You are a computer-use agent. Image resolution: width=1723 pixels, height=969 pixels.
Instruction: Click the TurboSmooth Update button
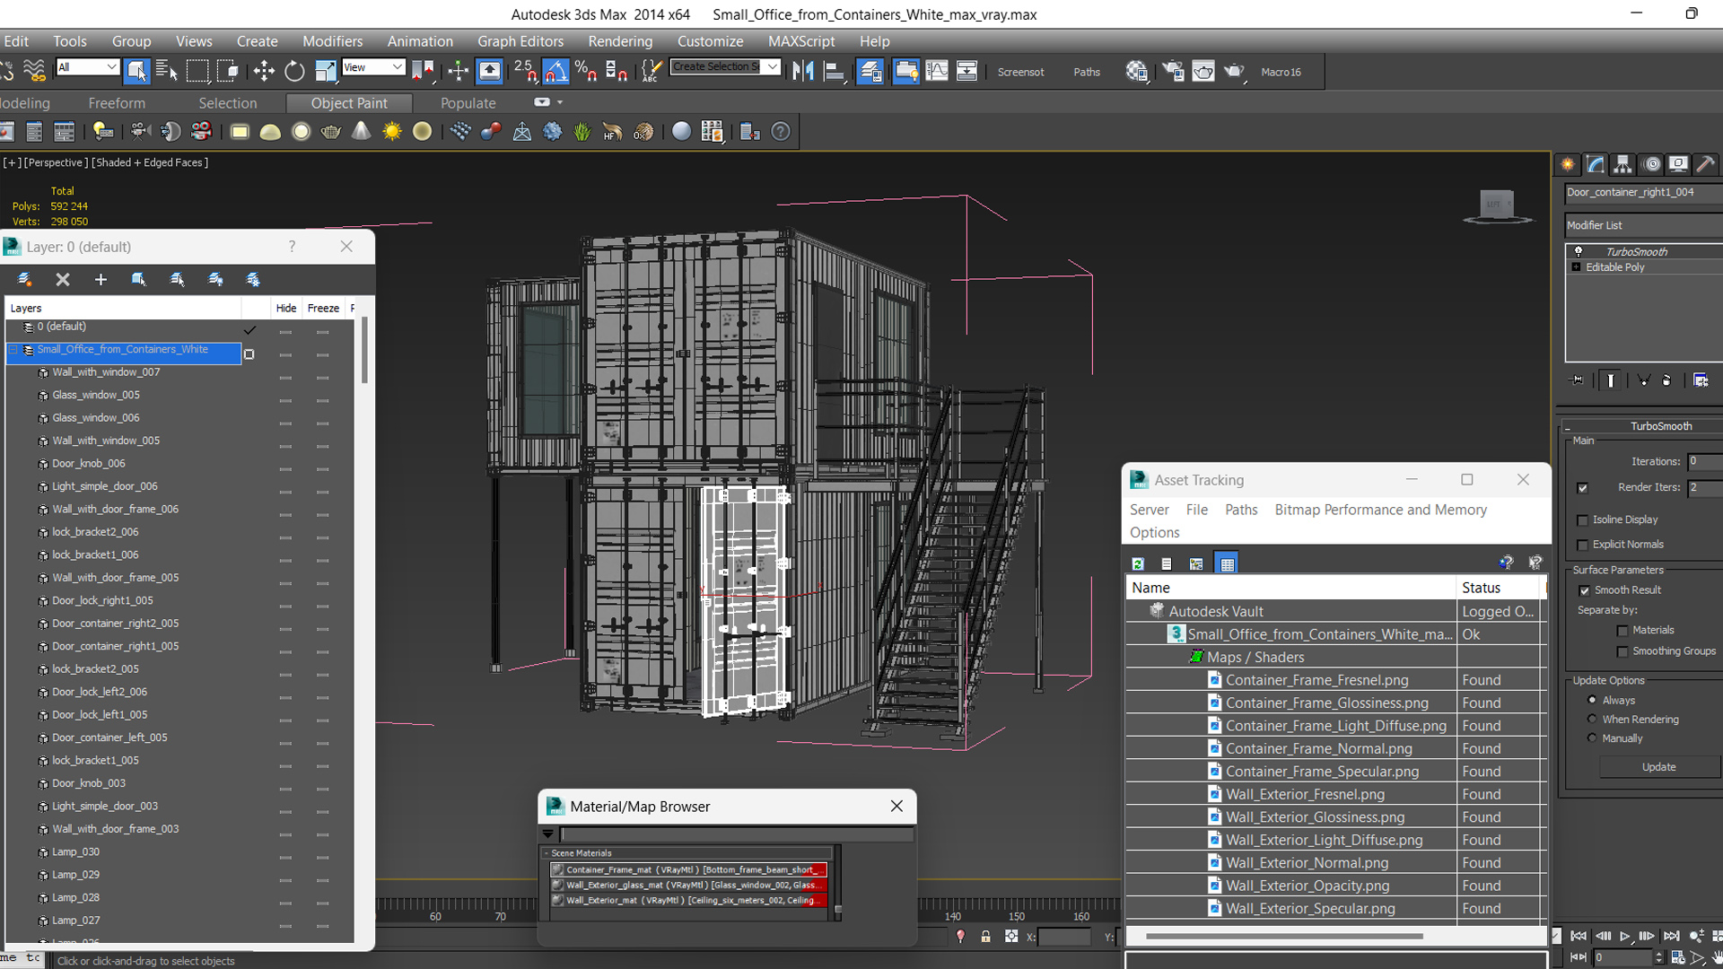click(x=1658, y=767)
